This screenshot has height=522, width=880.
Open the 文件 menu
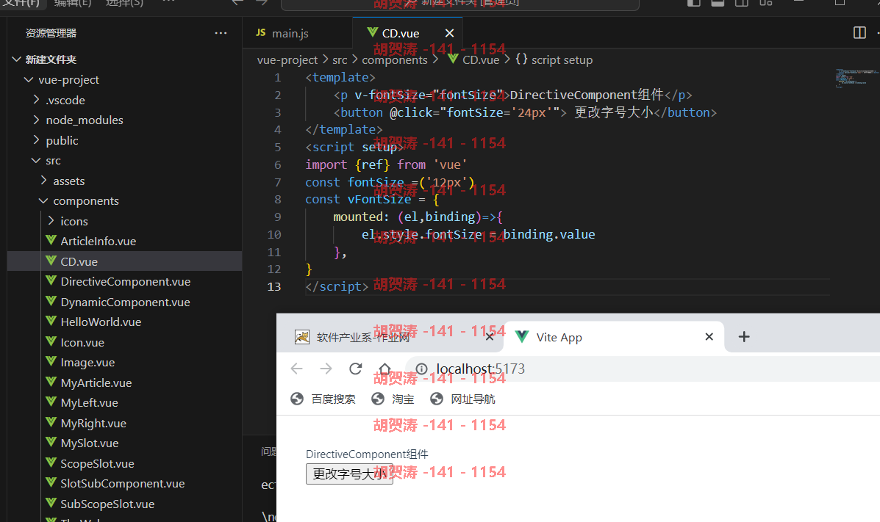point(21,3)
